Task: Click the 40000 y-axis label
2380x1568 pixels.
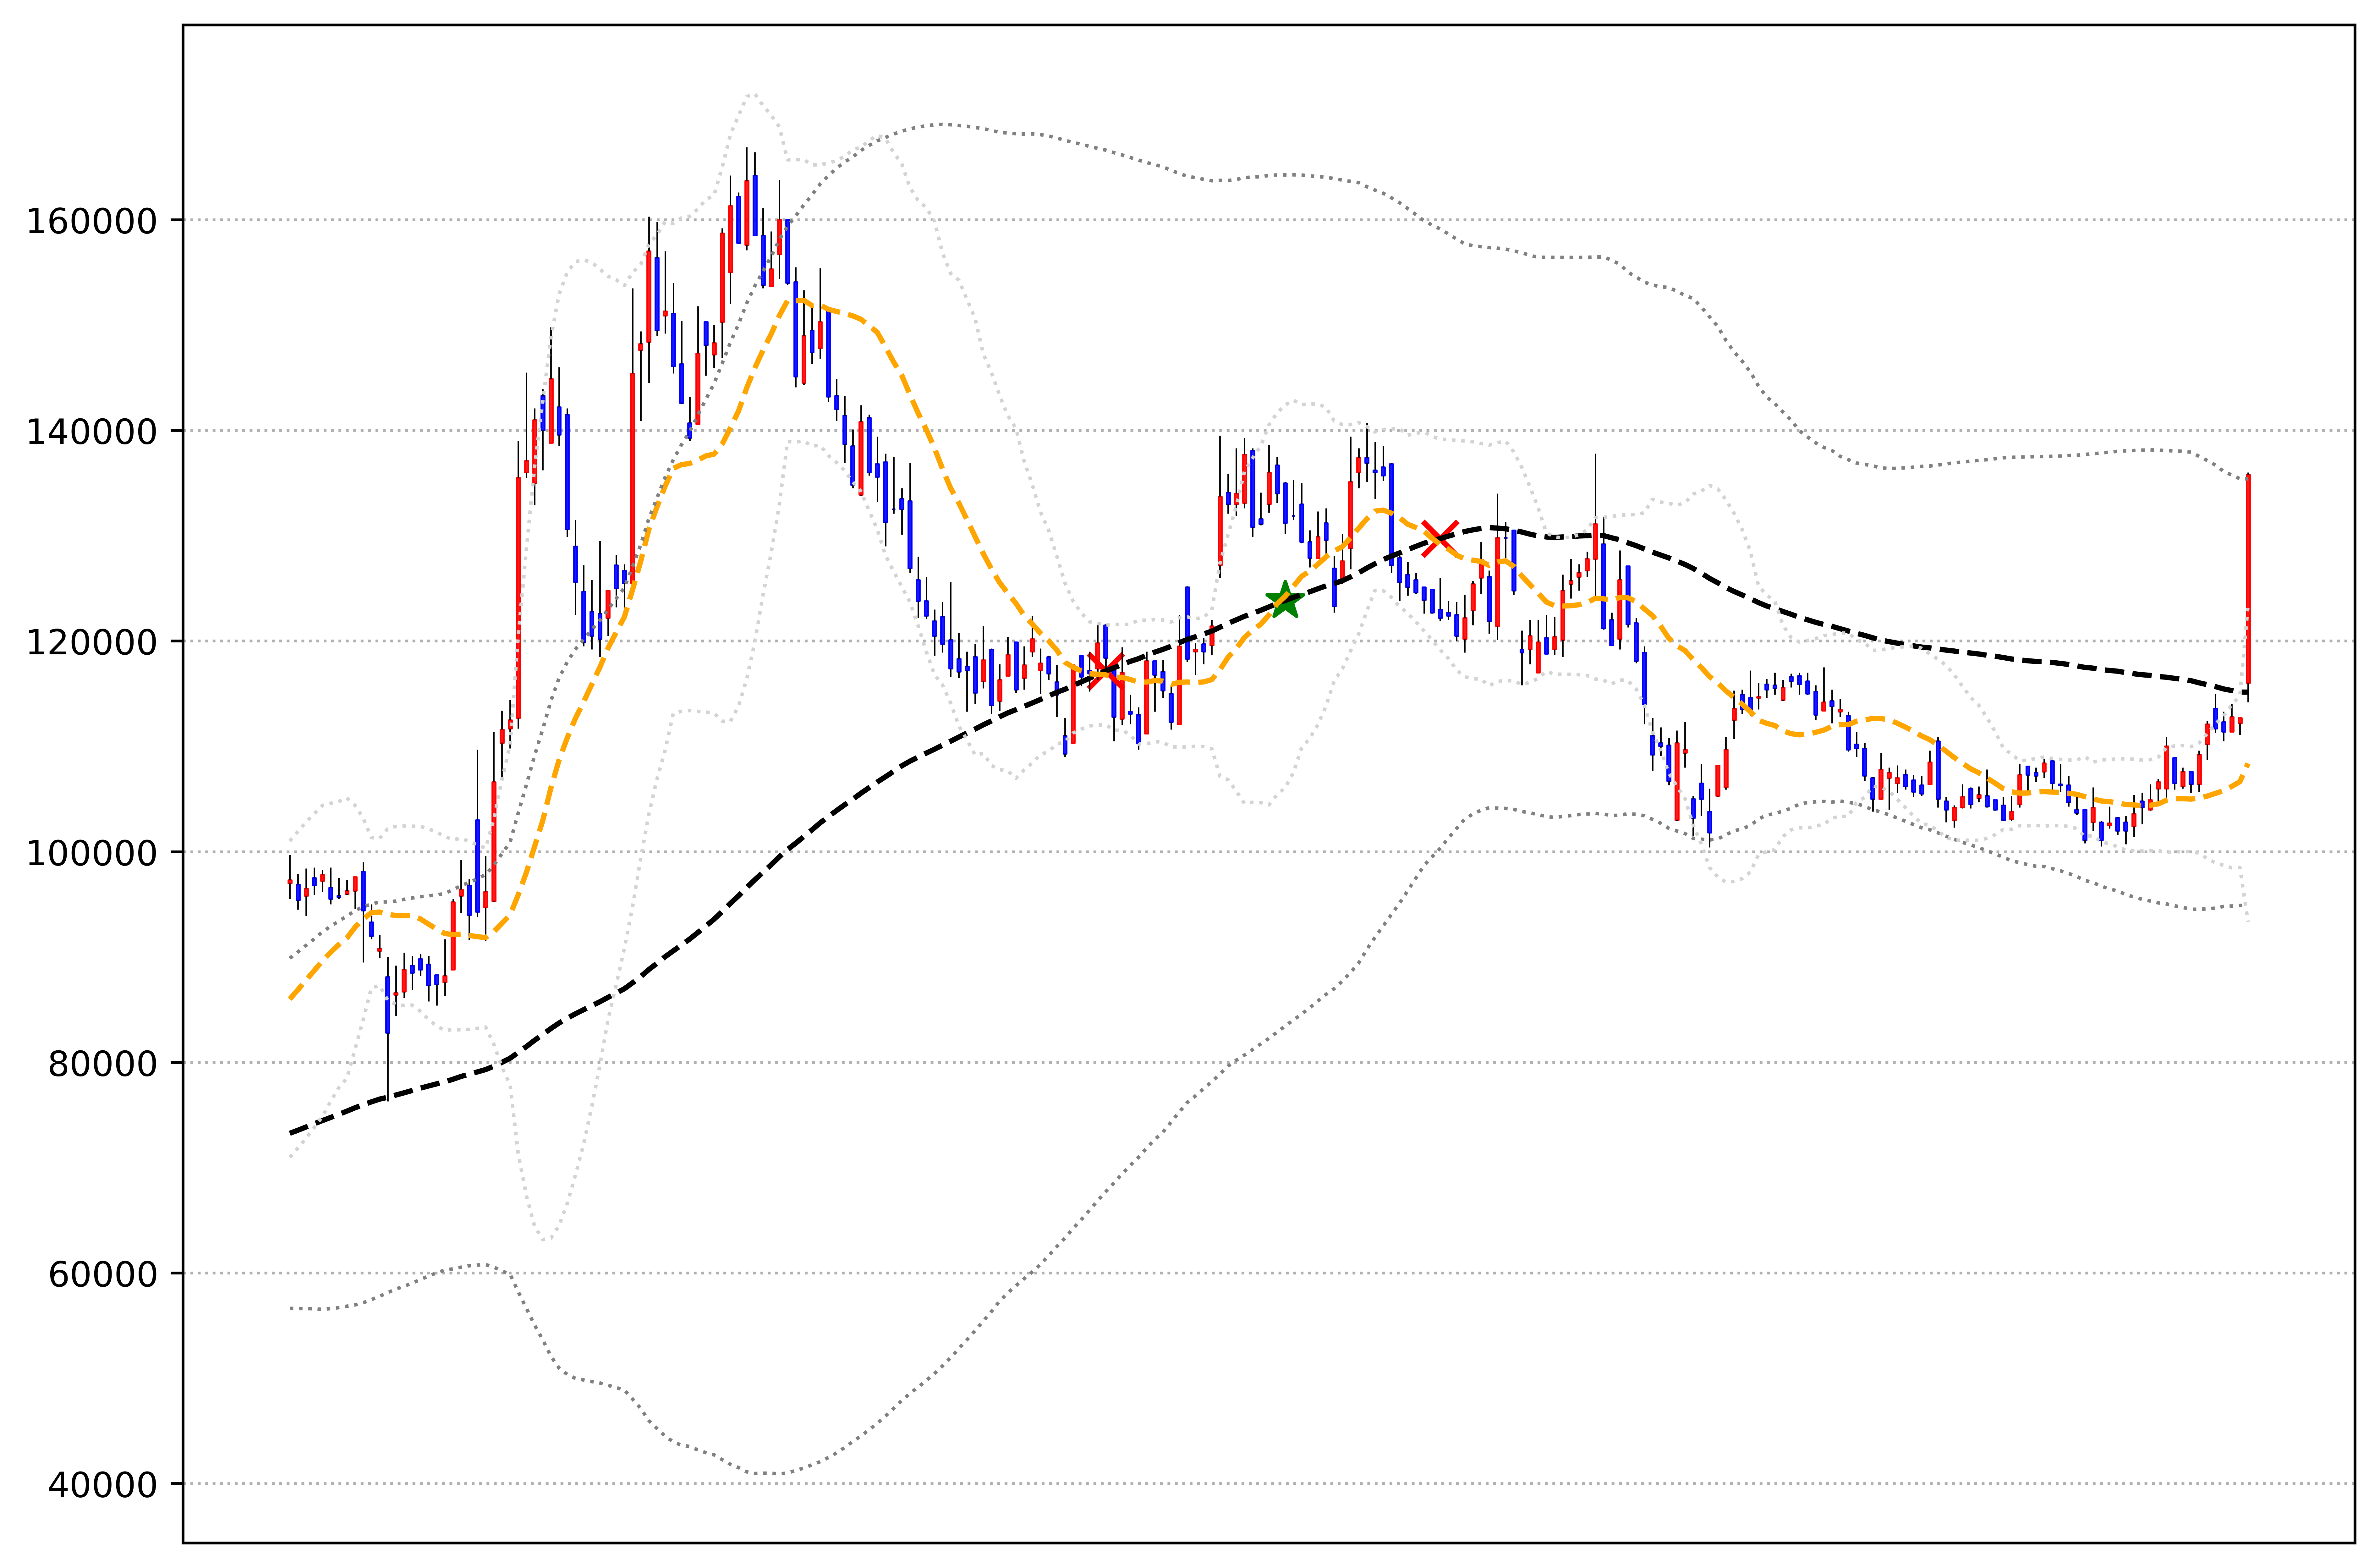Action: [x=103, y=1485]
